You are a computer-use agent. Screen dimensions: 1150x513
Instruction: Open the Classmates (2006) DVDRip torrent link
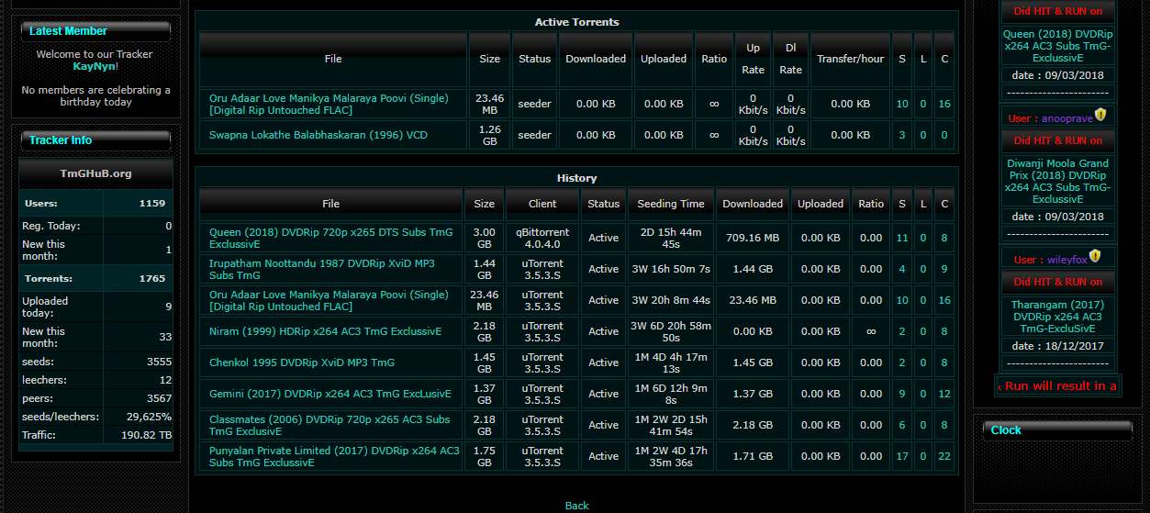329,425
